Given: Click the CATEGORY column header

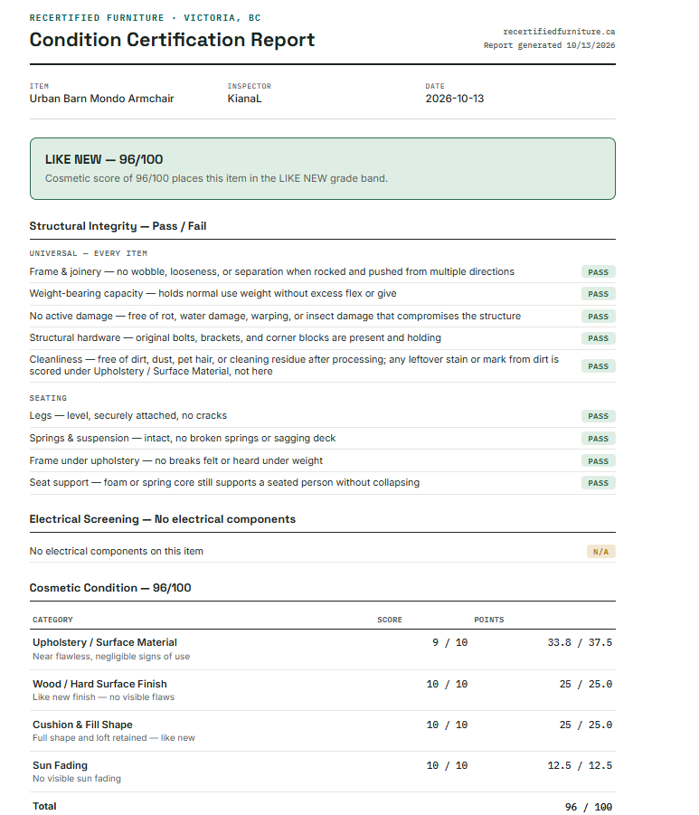Looking at the screenshot, I should (52, 620).
